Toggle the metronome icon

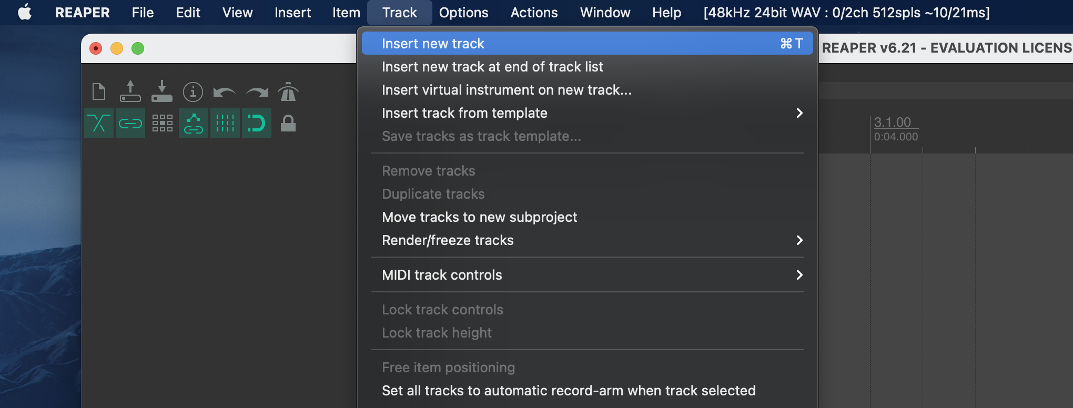pyautogui.click(x=288, y=92)
